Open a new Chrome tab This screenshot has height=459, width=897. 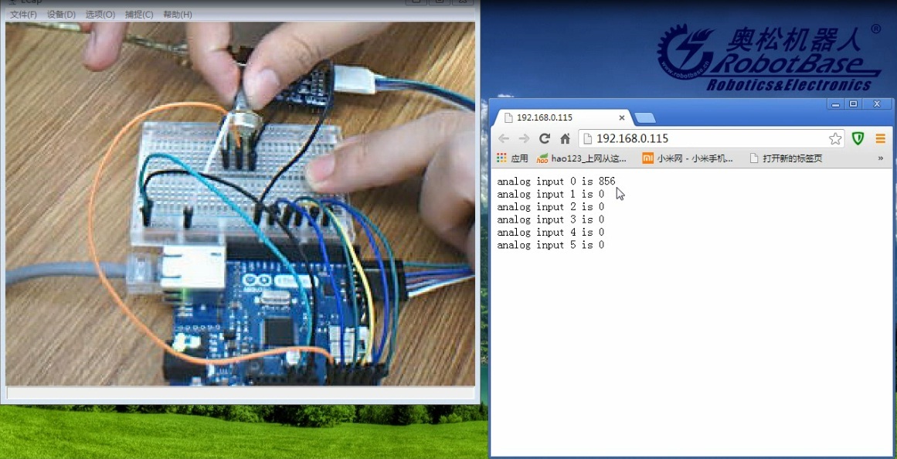(645, 118)
